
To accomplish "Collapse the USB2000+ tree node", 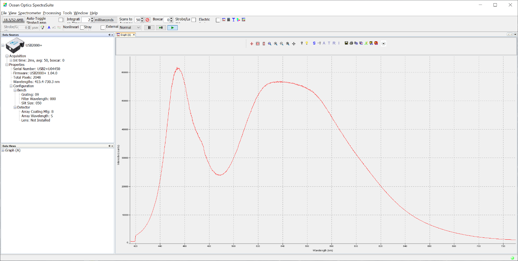I will point(3,46).
